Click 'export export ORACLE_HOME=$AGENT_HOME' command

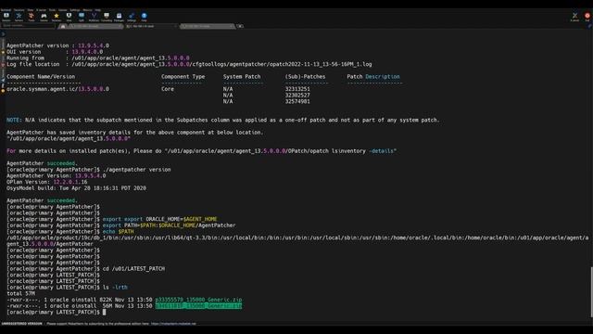point(159,219)
